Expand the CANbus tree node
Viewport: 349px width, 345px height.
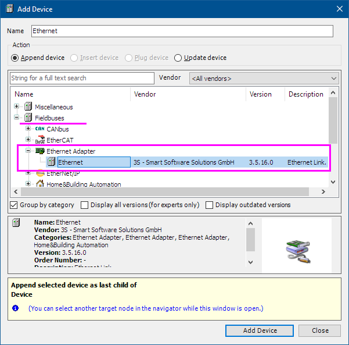[28, 128]
